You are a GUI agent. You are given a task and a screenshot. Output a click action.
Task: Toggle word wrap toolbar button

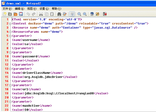[72, 14]
